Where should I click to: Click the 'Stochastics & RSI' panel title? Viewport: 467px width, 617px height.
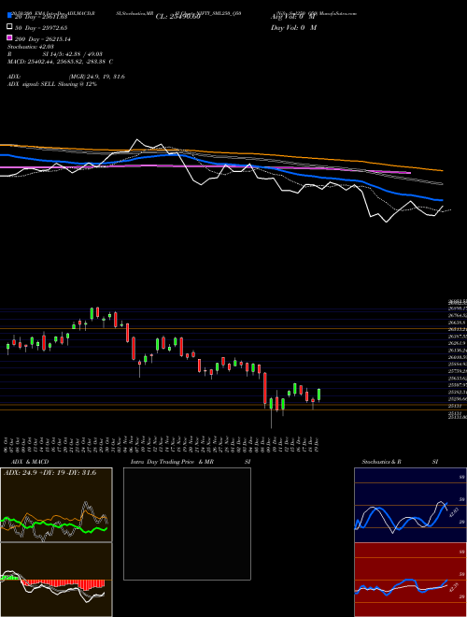pyautogui.click(x=400, y=462)
